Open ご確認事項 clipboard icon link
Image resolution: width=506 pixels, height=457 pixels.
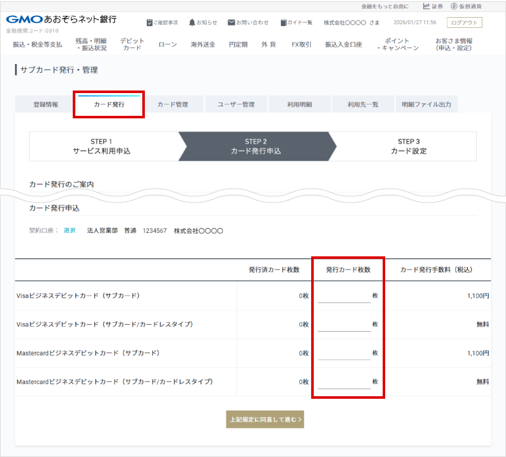162,23
